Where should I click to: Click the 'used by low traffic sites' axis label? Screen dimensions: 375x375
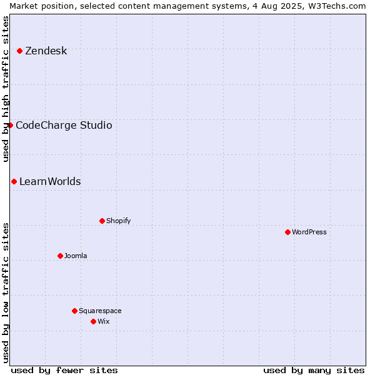pyautogui.click(x=6, y=293)
